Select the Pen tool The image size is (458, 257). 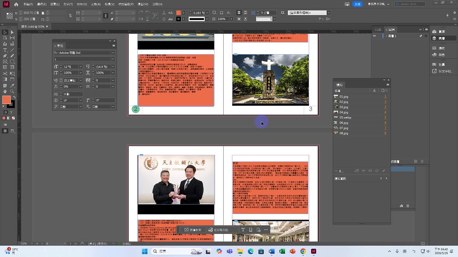(5, 56)
